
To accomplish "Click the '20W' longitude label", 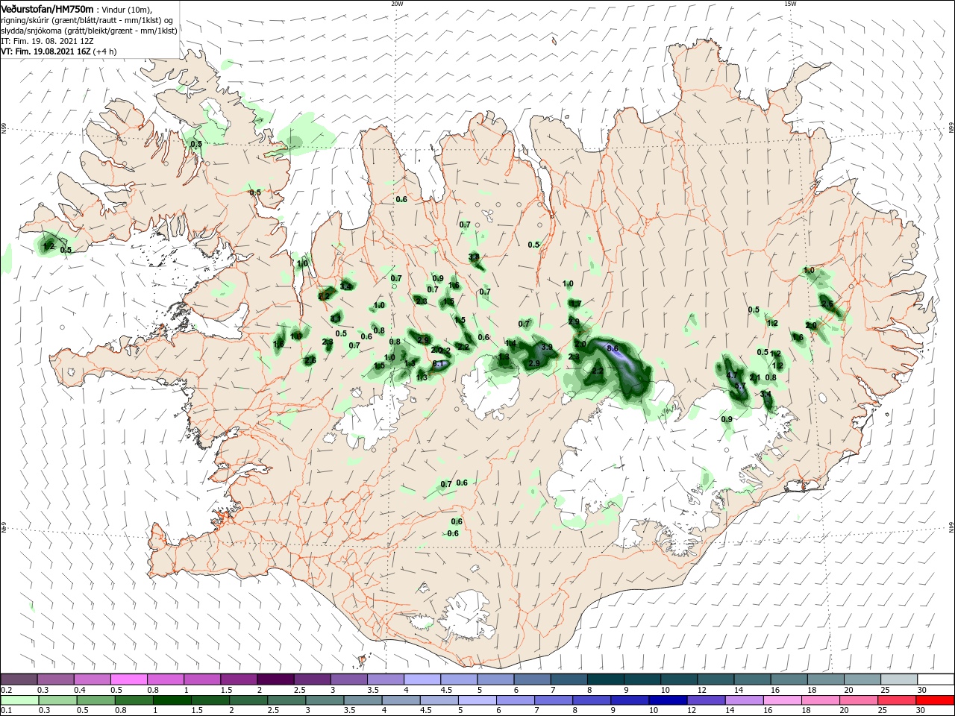I will tap(397, 4).
